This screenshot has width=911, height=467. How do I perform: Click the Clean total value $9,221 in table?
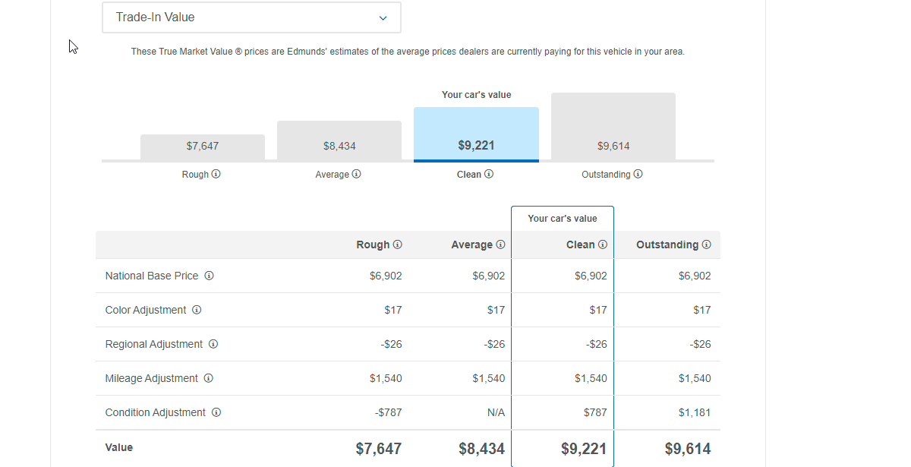tap(584, 449)
